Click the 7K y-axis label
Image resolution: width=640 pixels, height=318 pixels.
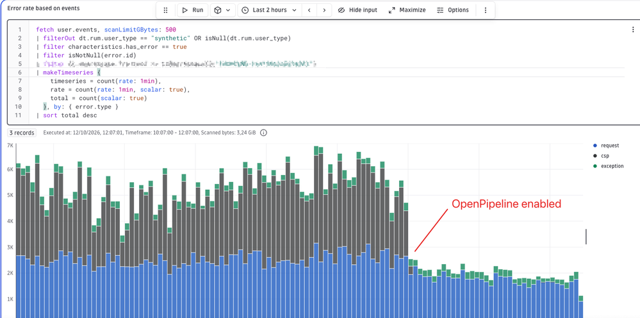pyautogui.click(x=10, y=146)
